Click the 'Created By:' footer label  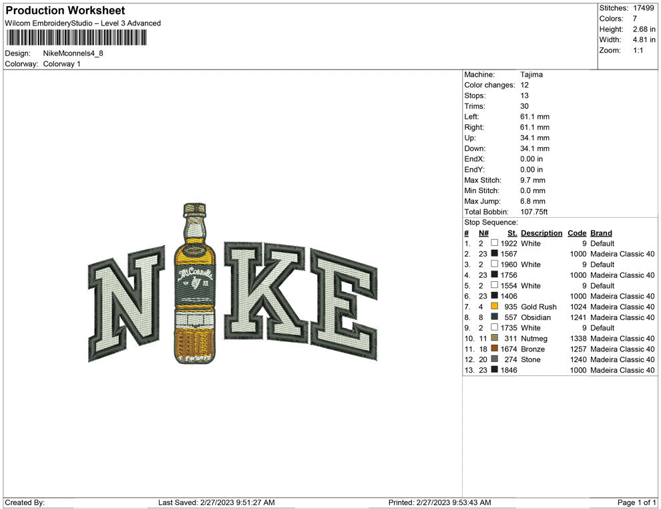tap(25, 502)
